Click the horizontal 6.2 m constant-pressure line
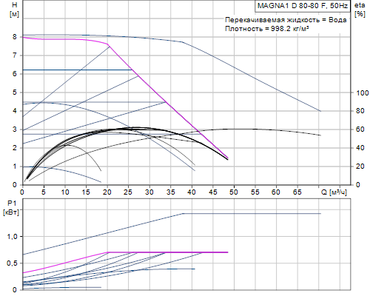This screenshot has height=296, width=370. (x=77, y=70)
